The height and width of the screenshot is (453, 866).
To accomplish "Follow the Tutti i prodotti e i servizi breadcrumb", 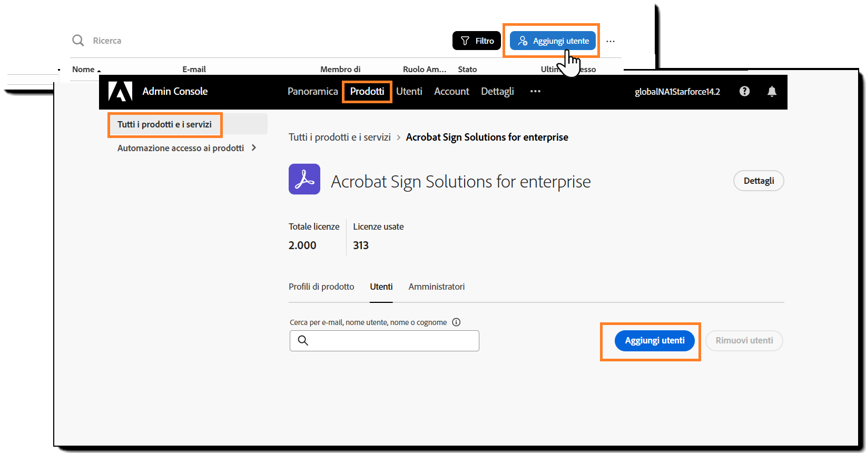I will coord(340,137).
